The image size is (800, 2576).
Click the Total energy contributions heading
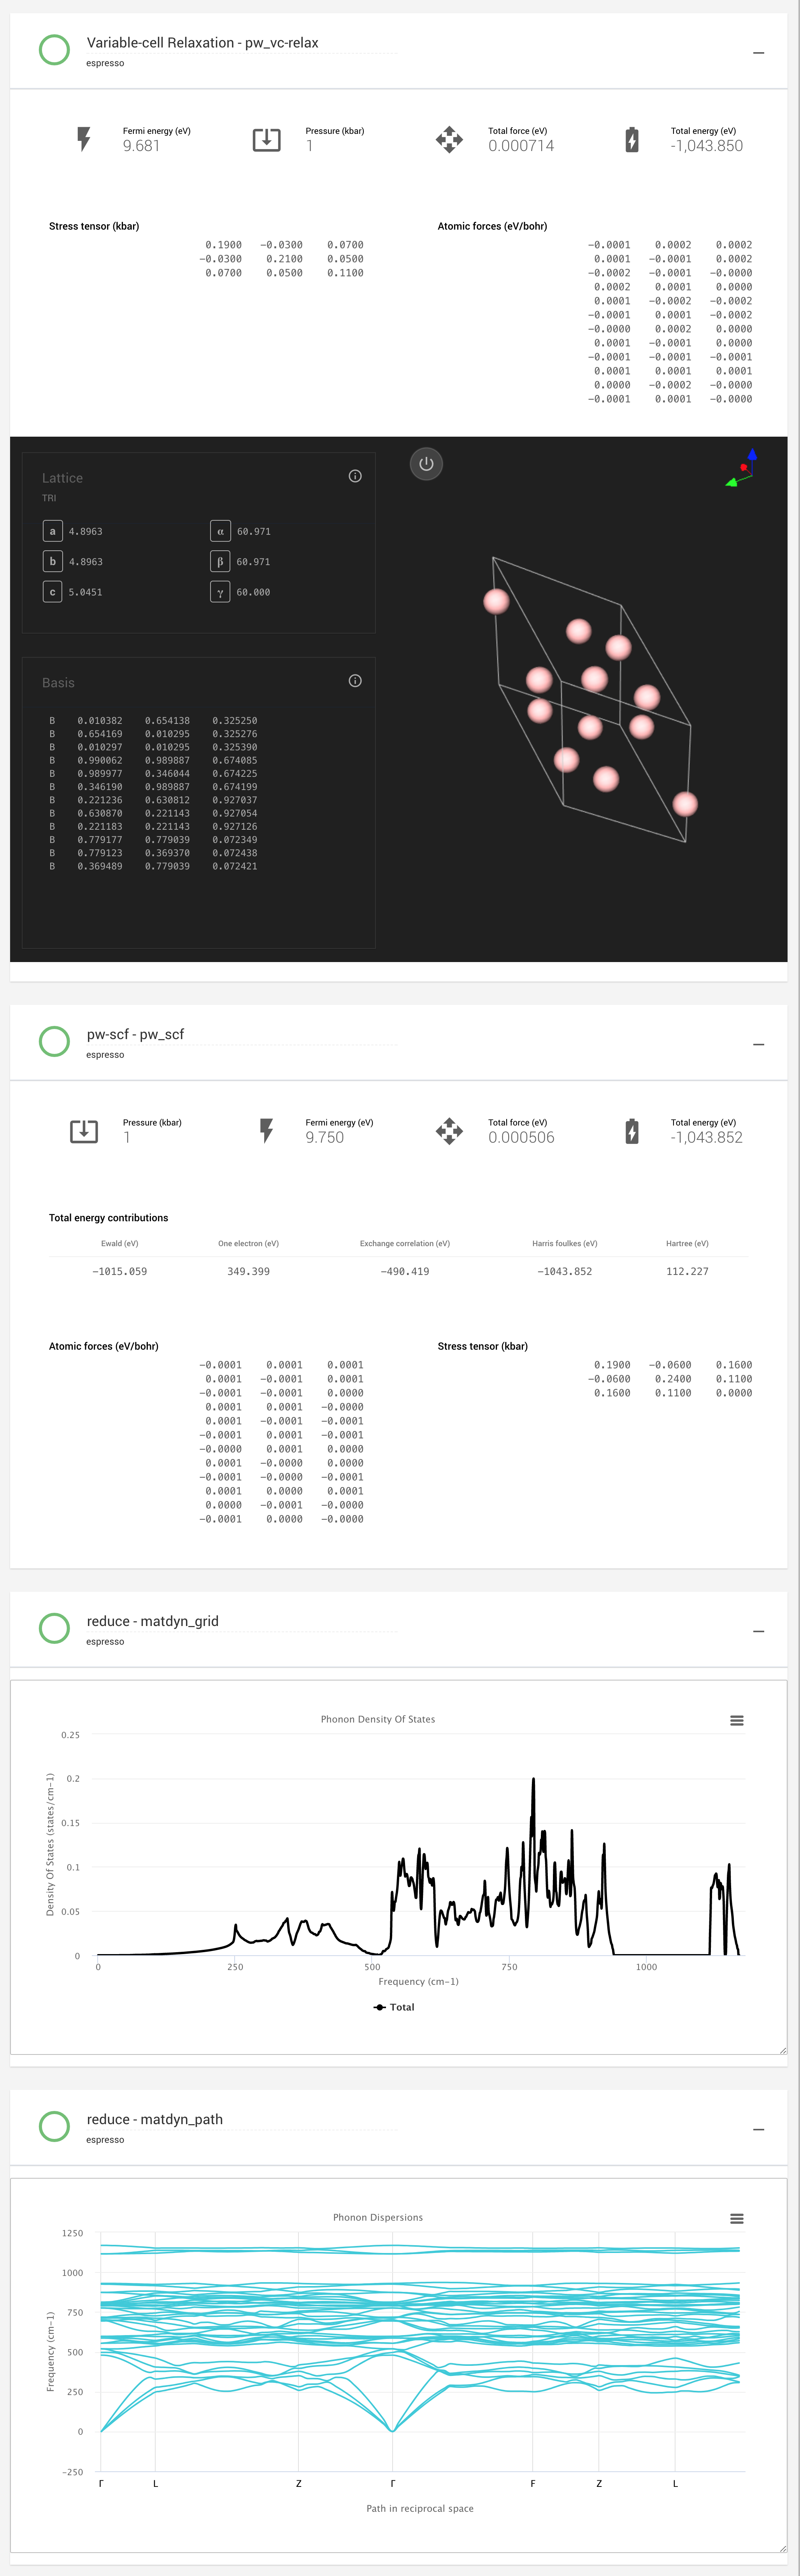[x=108, y=1218]
